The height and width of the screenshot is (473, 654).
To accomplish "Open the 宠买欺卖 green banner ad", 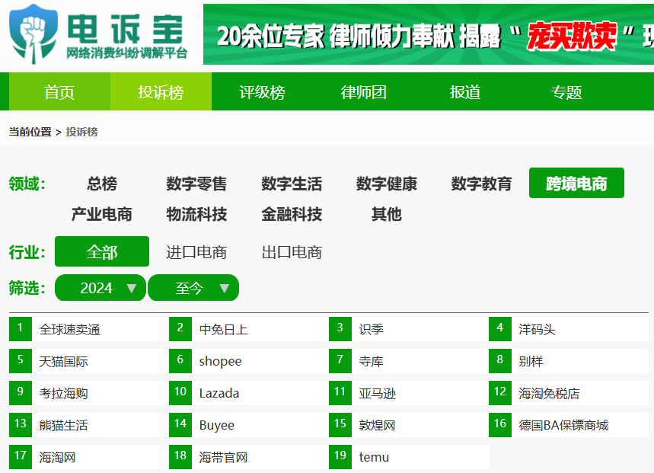I will (429, 34).
